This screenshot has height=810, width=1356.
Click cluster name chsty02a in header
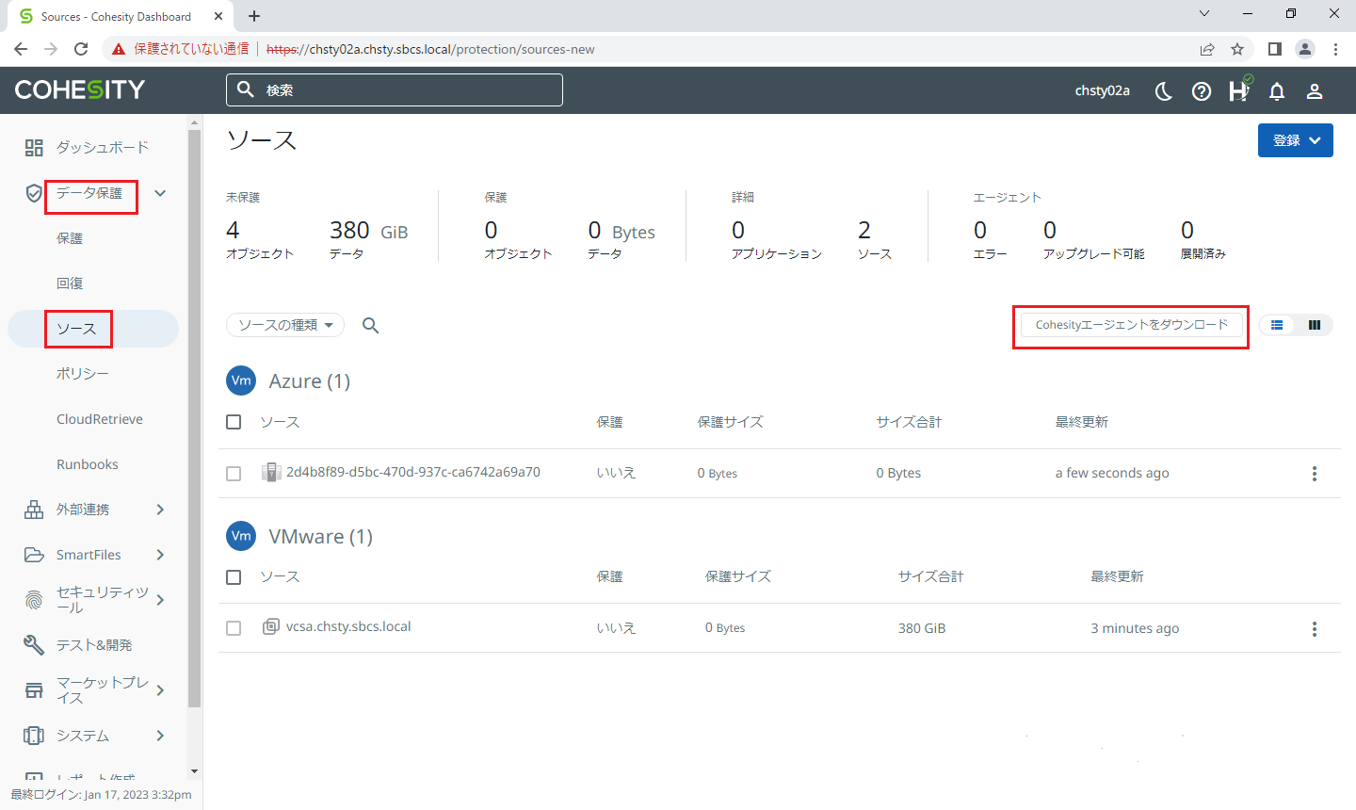tap(1103, 90)
